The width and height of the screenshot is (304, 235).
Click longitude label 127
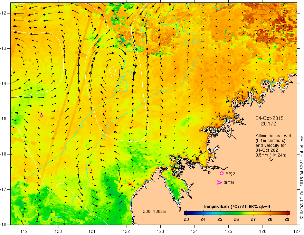(x=297, y=232)
